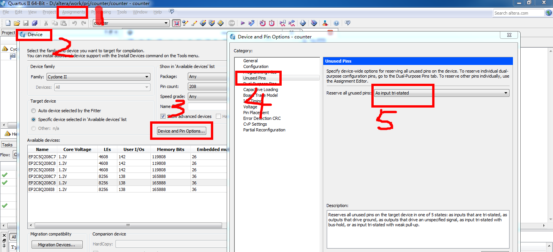Click the Redo arrow icon
The width and height of the screenshot is (553, 252).
point(84,23)
